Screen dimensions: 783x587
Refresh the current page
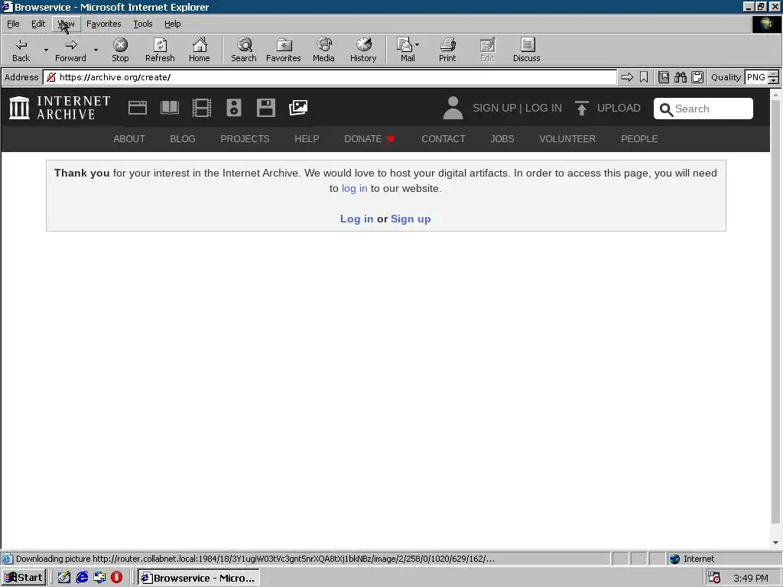[x=160, y=50]
